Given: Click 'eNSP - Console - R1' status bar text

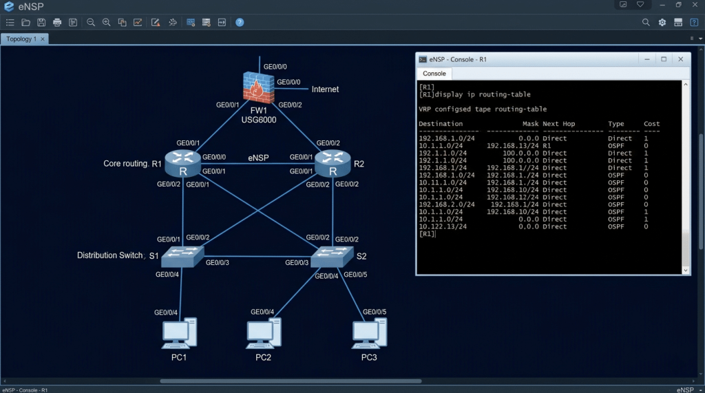Looking at the screenshot, I should 25,390.
